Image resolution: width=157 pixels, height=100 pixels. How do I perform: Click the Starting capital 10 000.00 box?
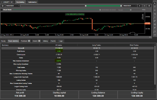tap(59, 95)
